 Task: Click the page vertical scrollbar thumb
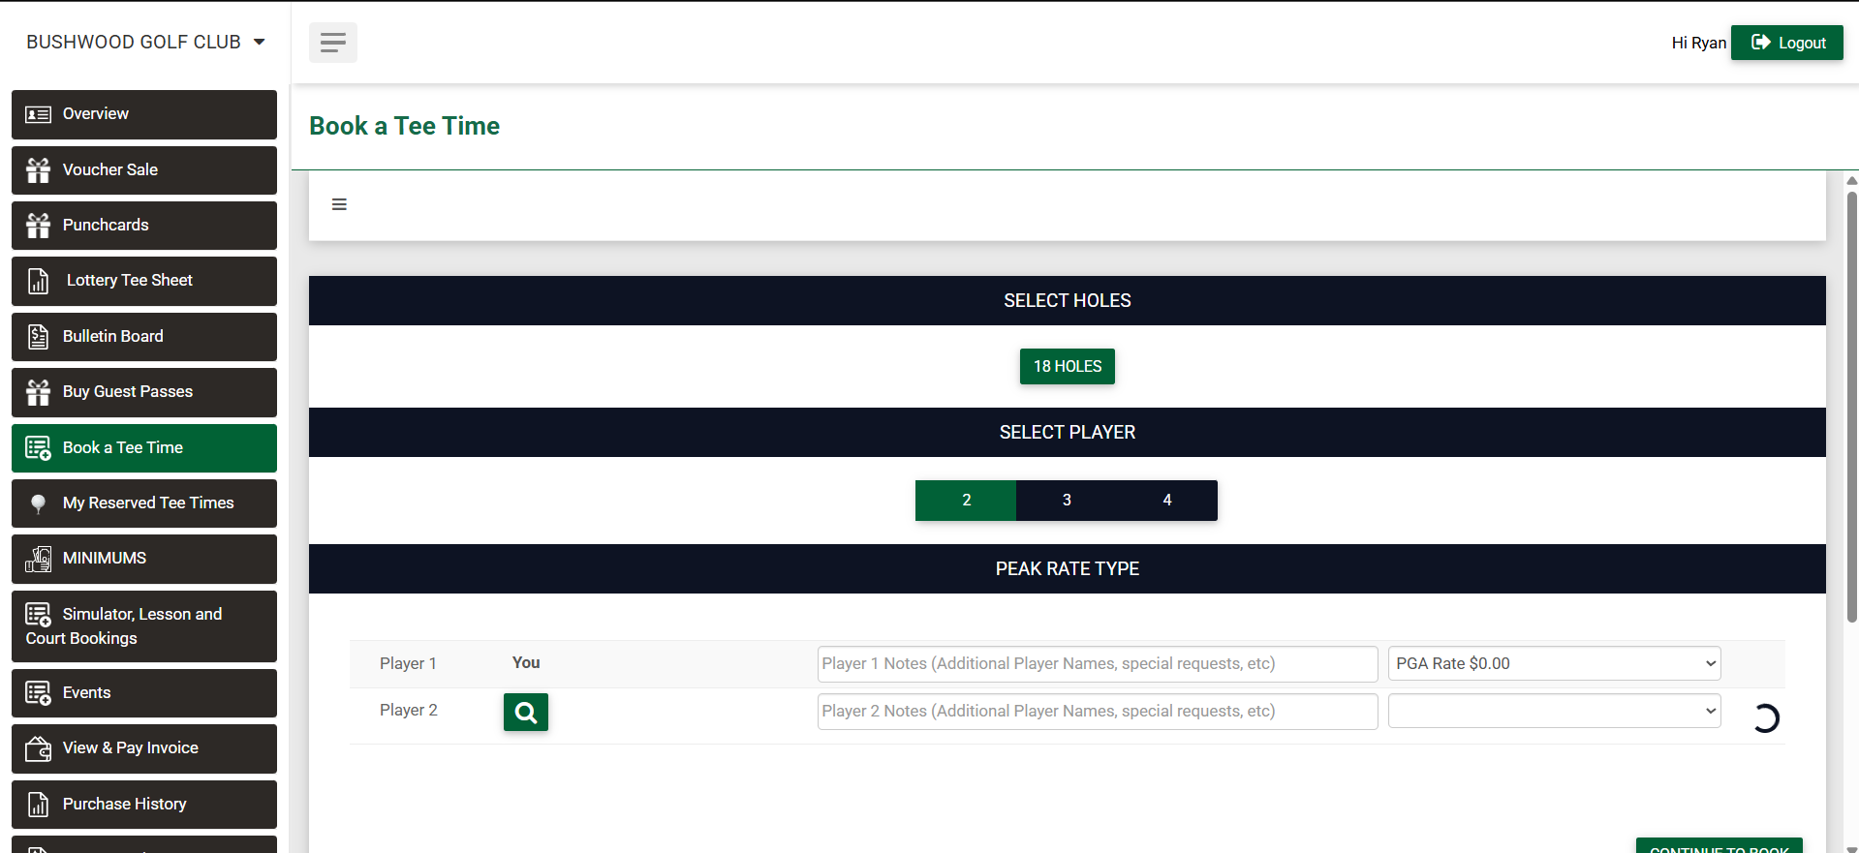(x=1851, y=407)
